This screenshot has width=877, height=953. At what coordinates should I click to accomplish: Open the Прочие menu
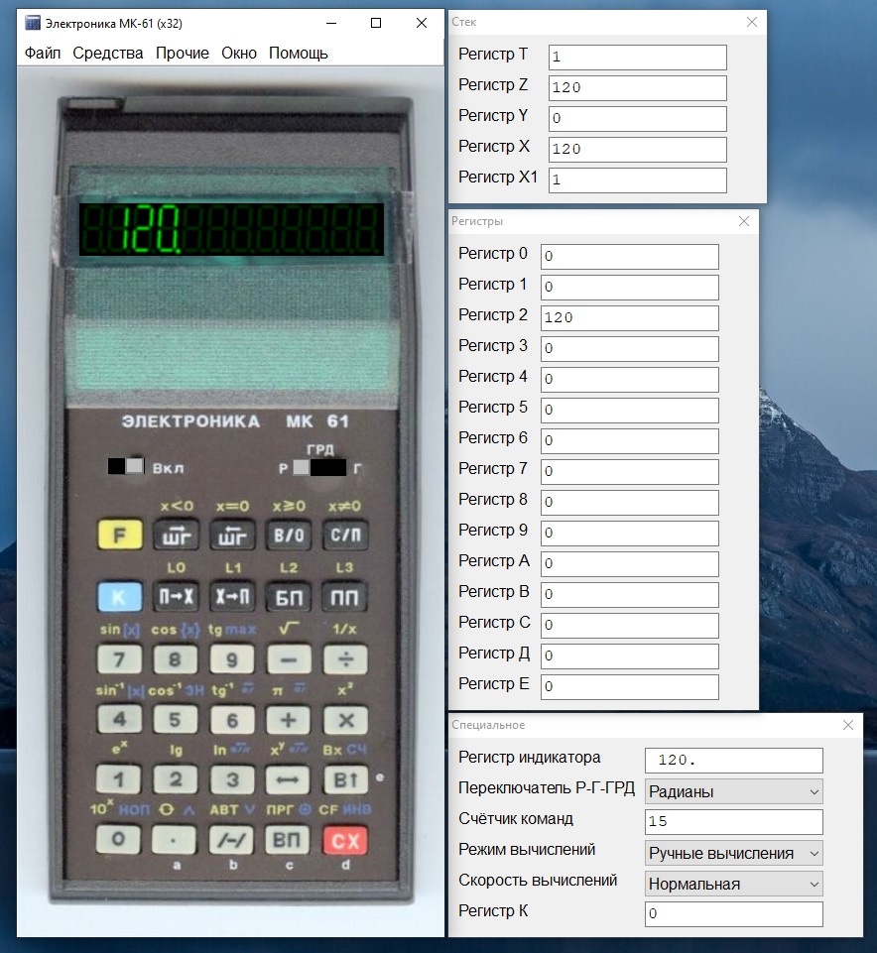tap(183, 53)
